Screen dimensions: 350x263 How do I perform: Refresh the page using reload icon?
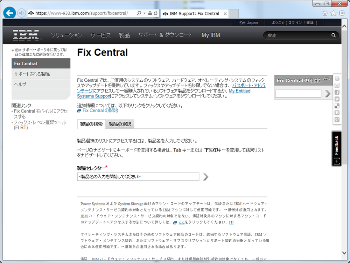click(156, 13)
